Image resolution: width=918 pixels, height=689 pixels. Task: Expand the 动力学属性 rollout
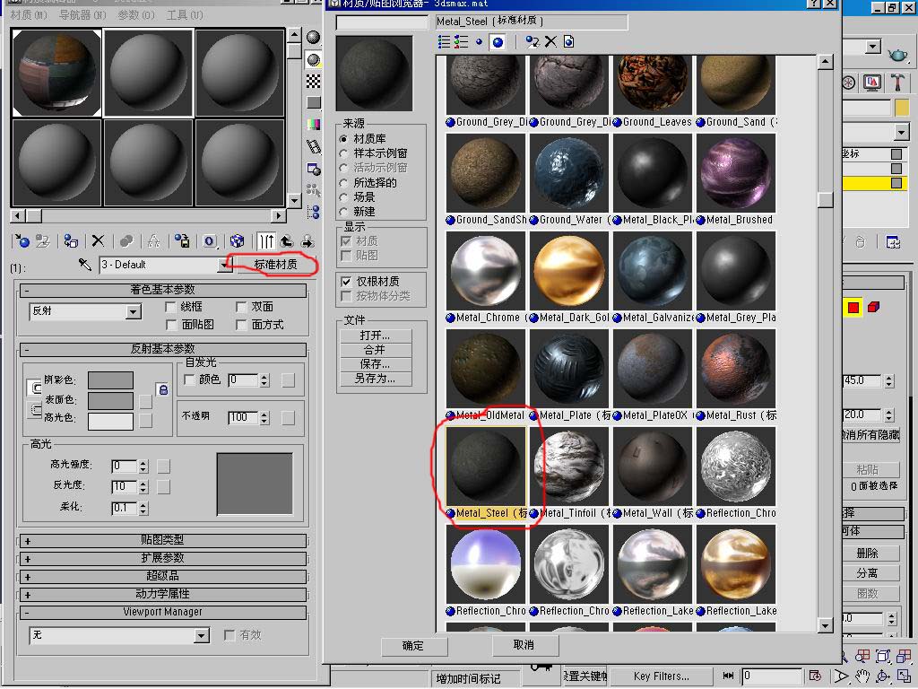(x=163, y=594)
